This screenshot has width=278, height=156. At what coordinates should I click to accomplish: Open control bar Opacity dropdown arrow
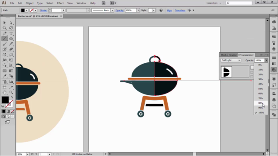(x=138, y=10)
